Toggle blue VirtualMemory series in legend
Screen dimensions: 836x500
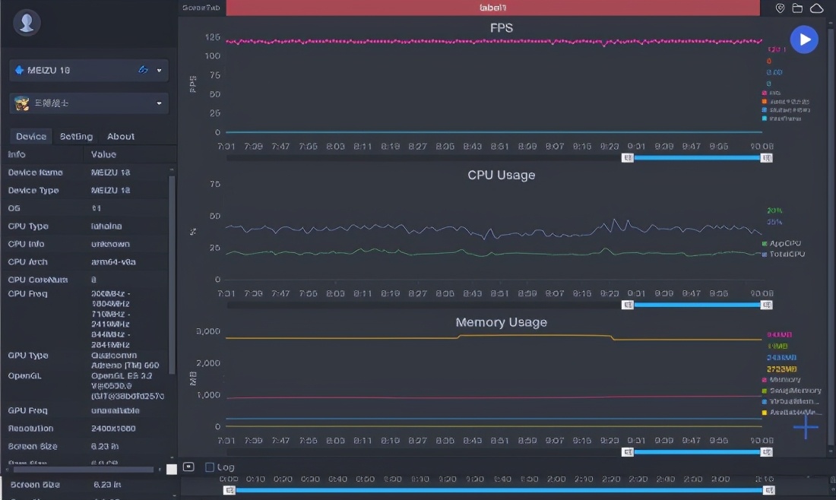click(790, 401)
